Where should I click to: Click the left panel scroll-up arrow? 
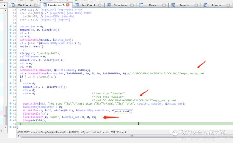pyautogui.click(x=5, y=11)
